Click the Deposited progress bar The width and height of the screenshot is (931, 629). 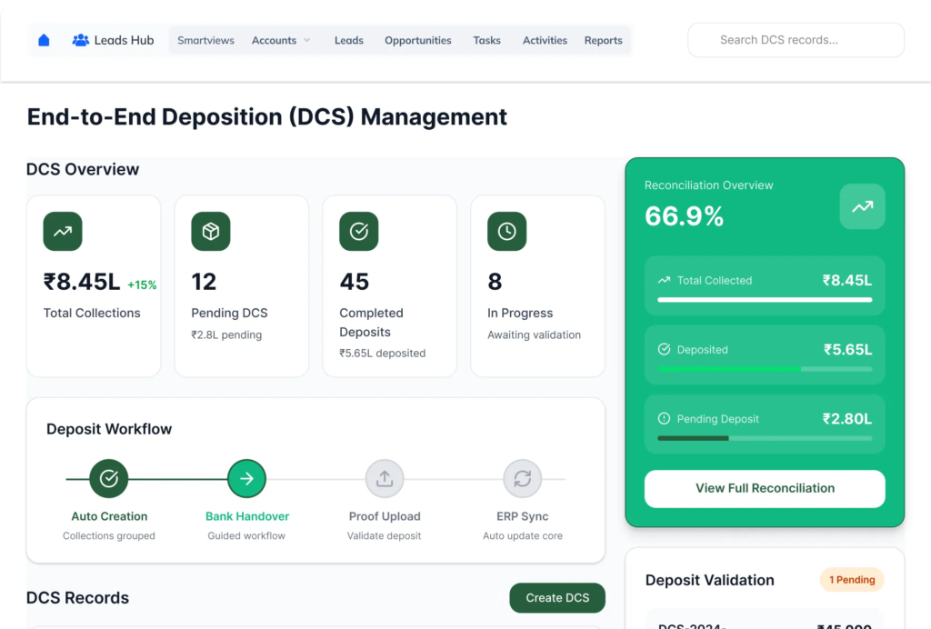click(x=765, y=369)
